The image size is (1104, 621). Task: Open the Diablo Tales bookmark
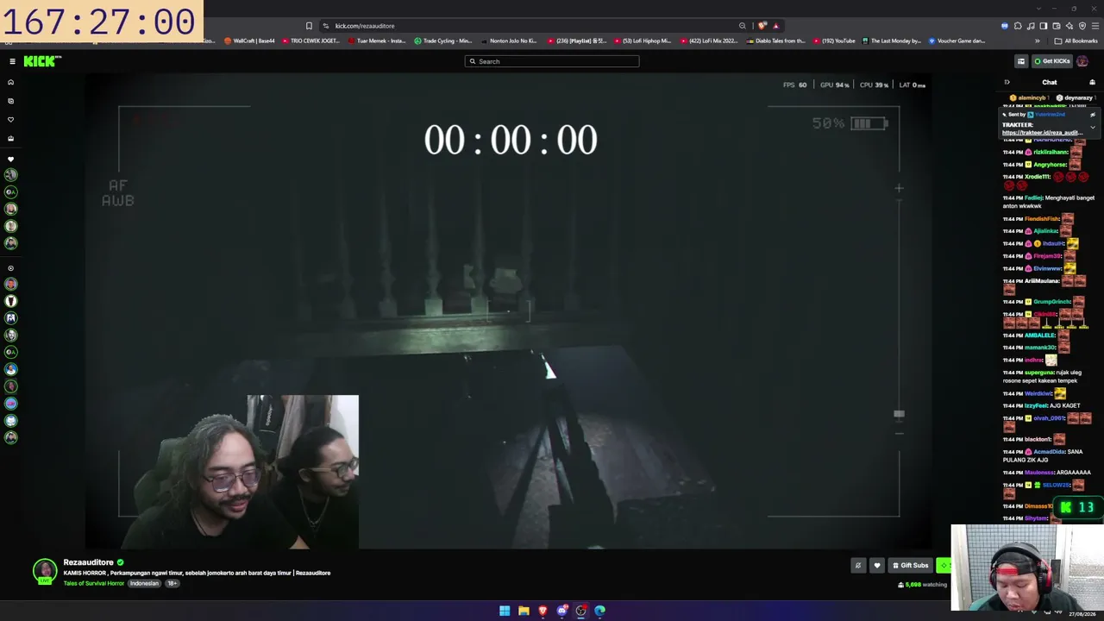pyautogui.click(x=775, y=41)
